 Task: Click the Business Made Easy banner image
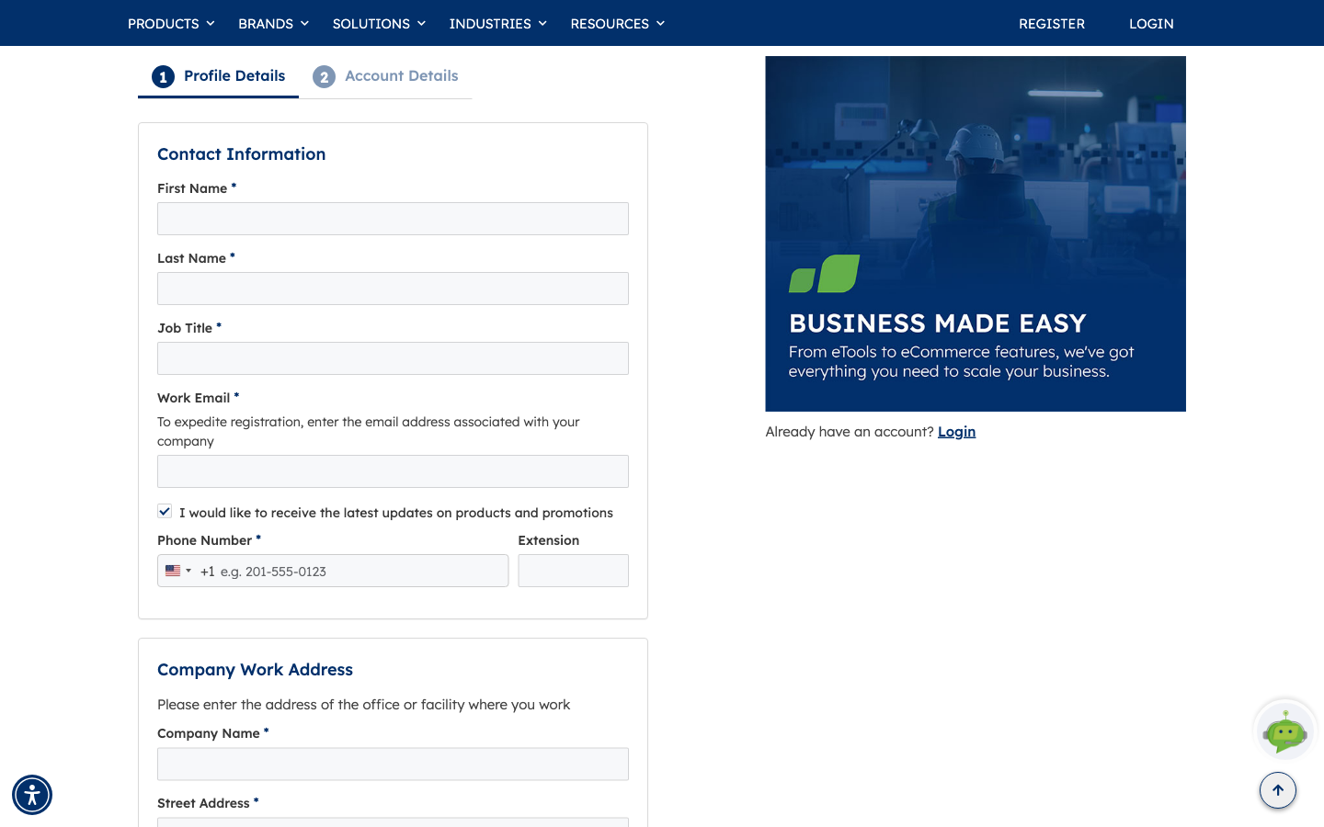click(976, 233)
